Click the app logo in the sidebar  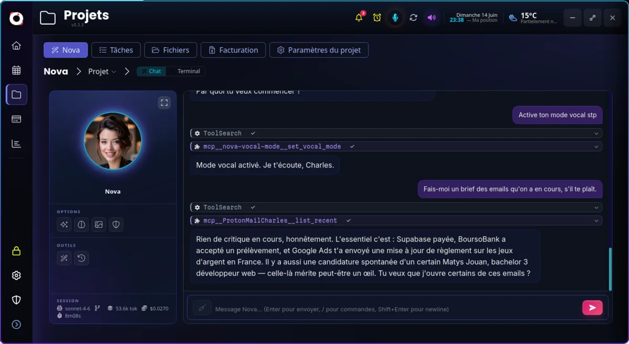16,19
